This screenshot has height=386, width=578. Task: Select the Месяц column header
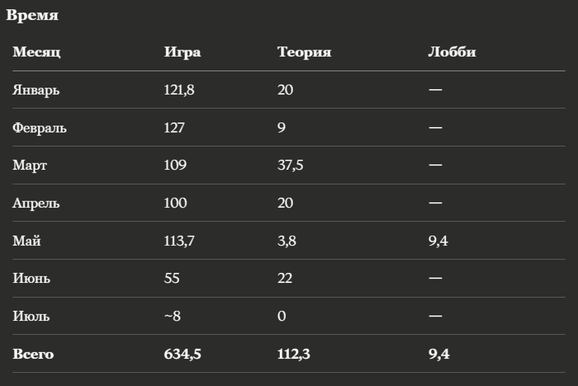point(36,52)
